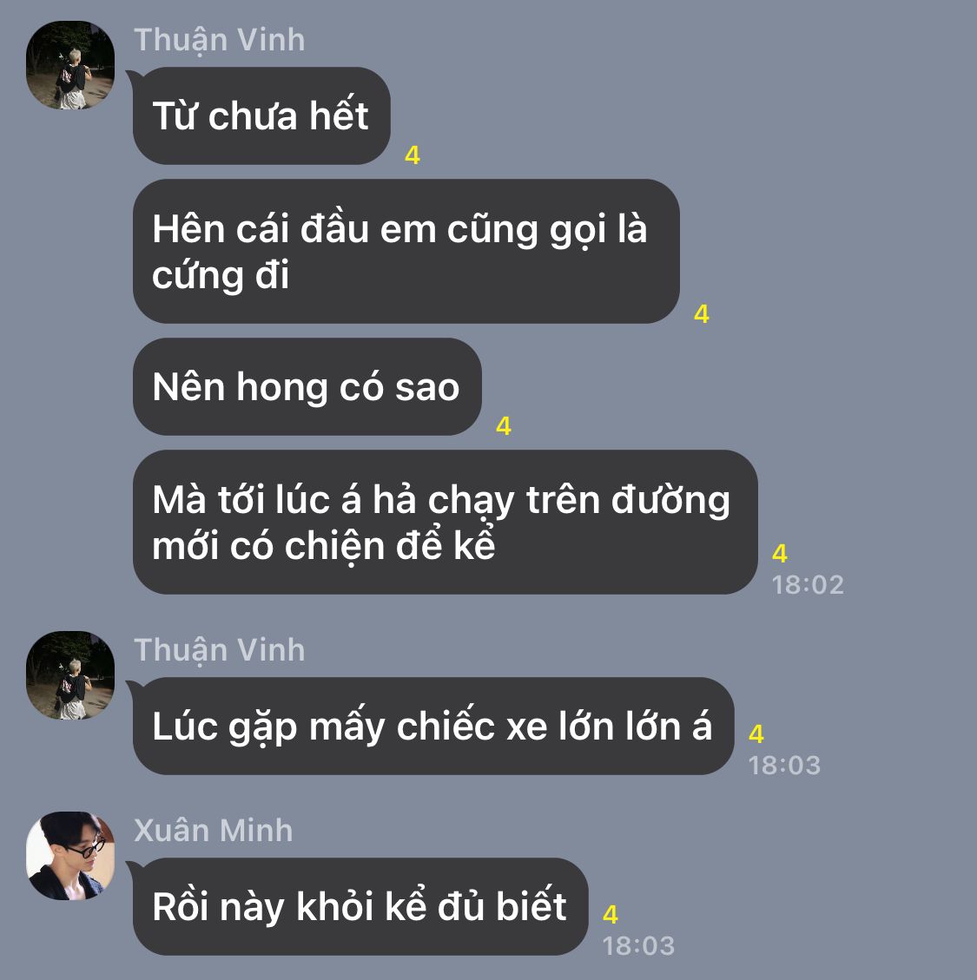Image resolution: width=977 pixels, height=980 pixels.
Task: Click the 18:02 timestamp
Action: [x=809, y=585]
